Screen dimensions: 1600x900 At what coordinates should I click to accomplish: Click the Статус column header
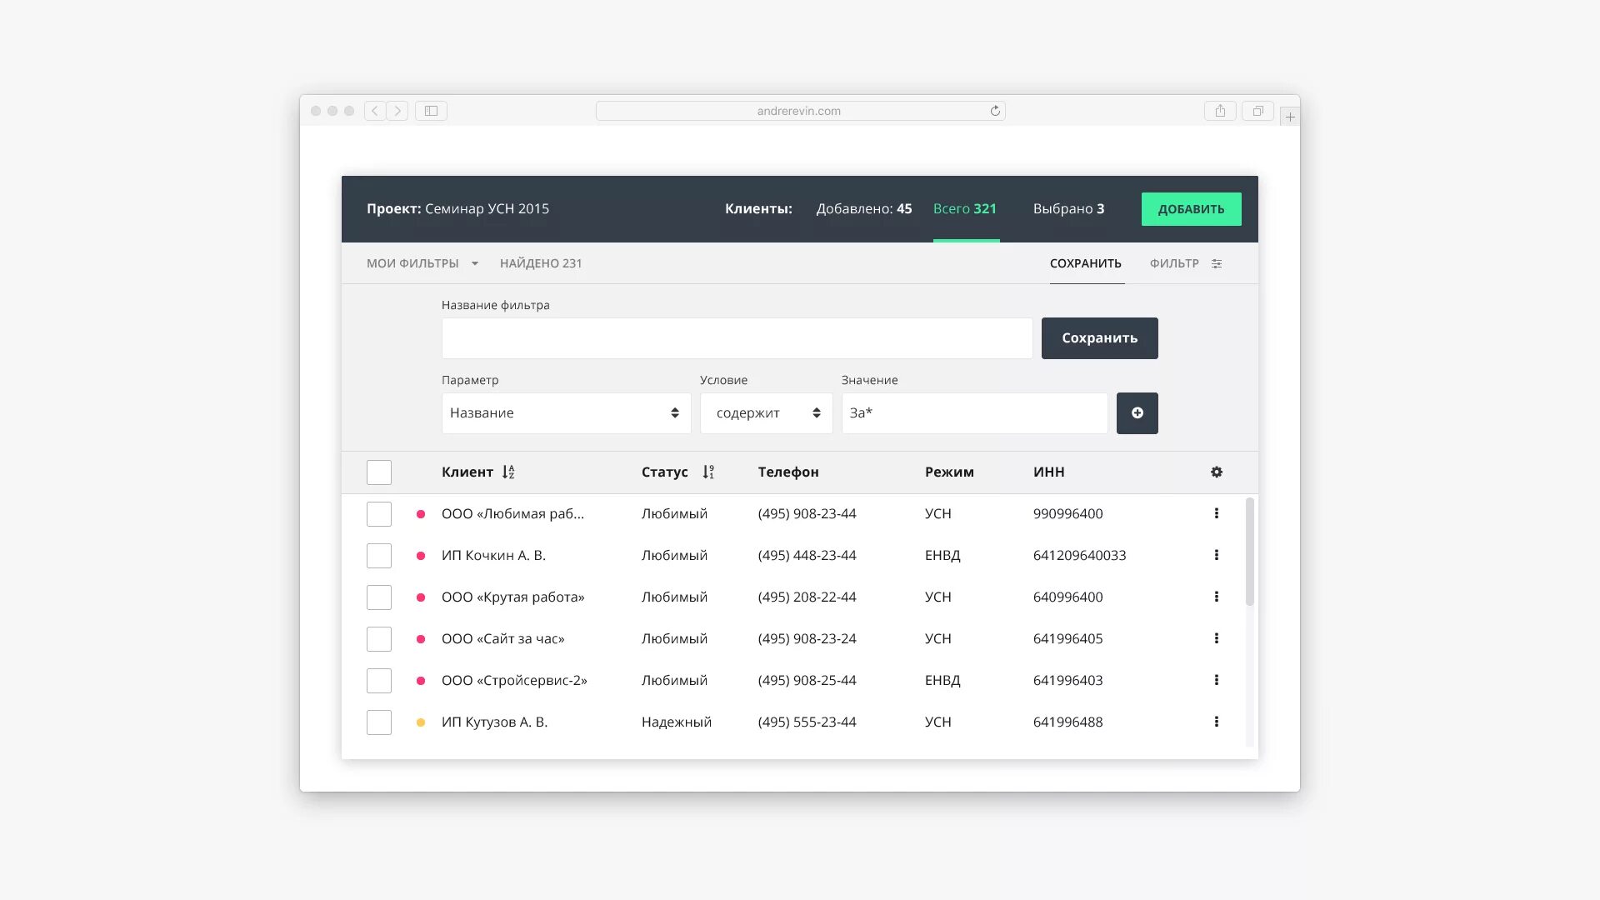coord(665,472)
